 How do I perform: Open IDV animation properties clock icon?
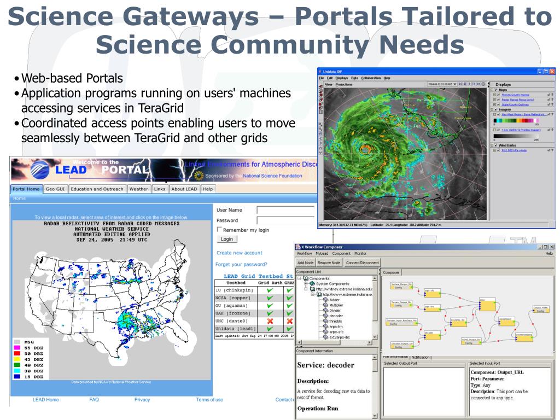pos(483,84)
